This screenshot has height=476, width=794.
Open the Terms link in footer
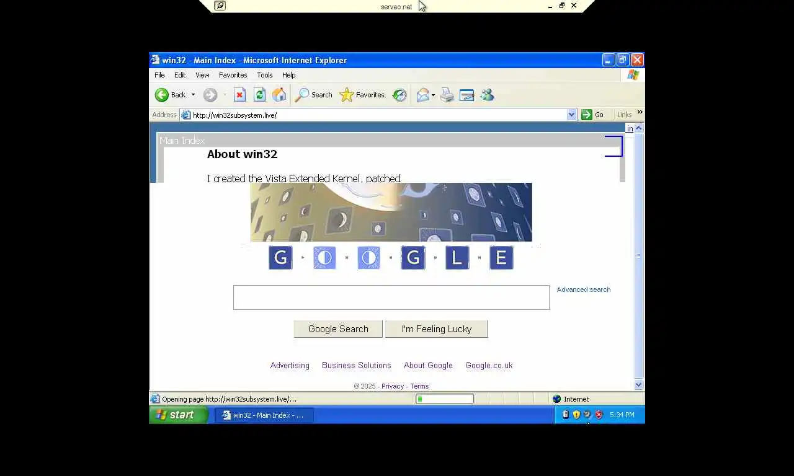[419, 386]
